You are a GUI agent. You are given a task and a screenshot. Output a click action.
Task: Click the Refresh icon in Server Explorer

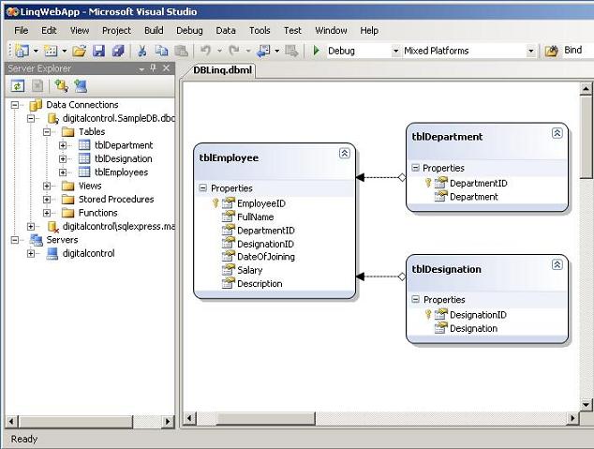point(18,86)
